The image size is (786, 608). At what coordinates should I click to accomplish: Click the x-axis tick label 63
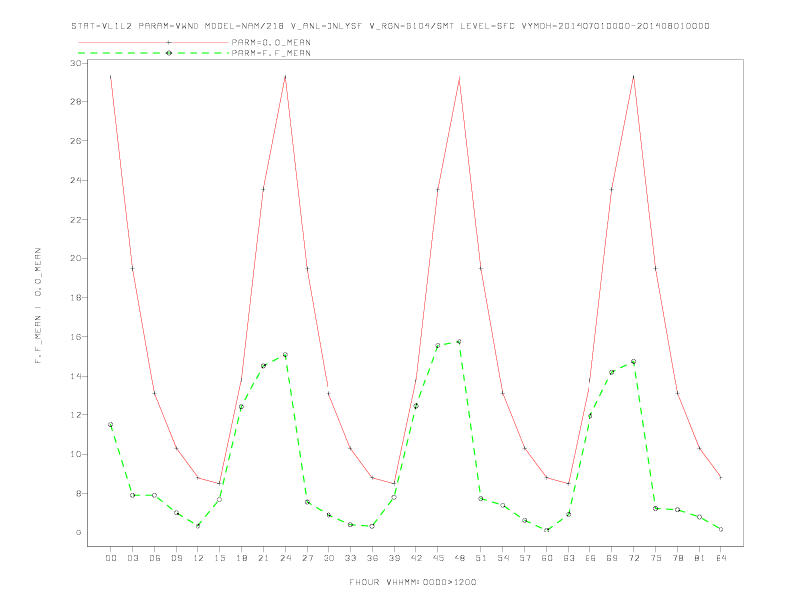[x=569, y=558]
